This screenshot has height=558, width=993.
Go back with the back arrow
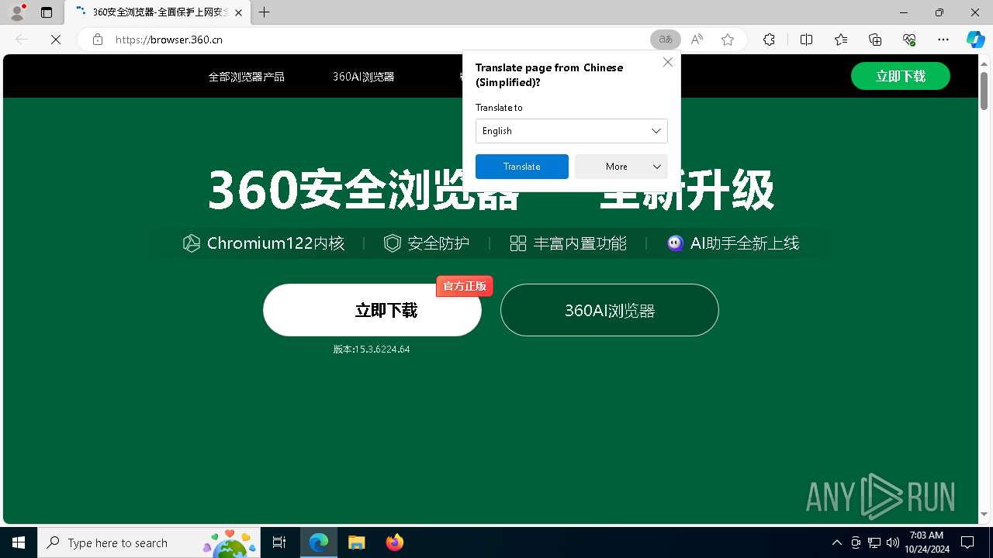22,40
